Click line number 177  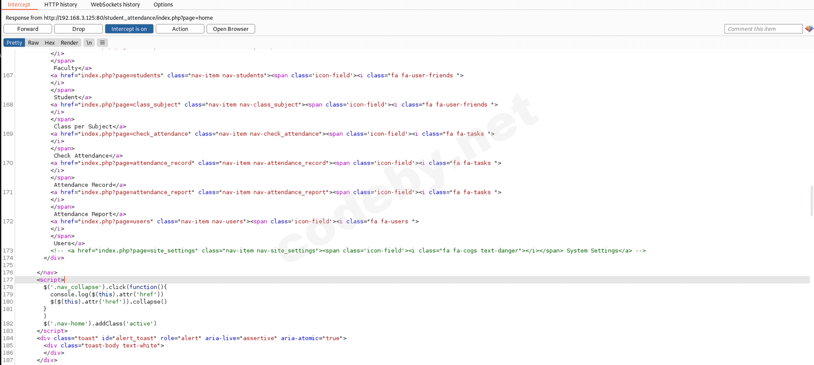pyautogui.click(x=8, y=280)
